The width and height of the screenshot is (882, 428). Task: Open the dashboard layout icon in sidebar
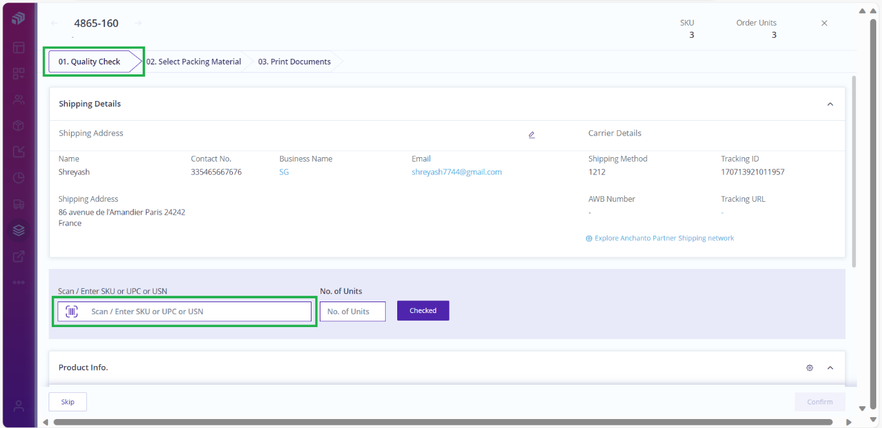click(x=19, y=47)
